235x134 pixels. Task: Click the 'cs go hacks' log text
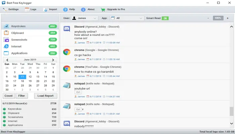pyautogui.click(x=83, y=55)
